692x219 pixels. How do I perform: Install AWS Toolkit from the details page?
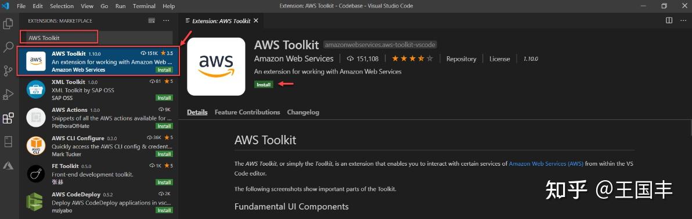(x=264, y=84)
